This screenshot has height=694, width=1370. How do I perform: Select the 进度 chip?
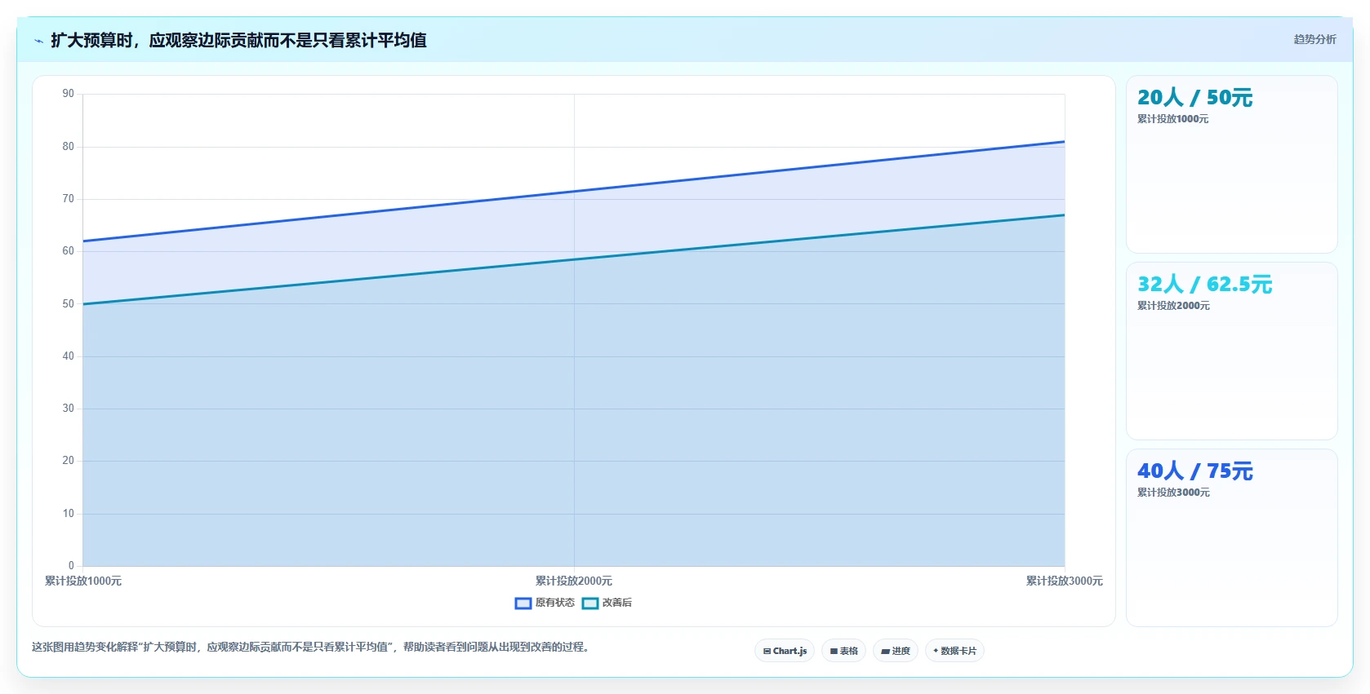896,651
